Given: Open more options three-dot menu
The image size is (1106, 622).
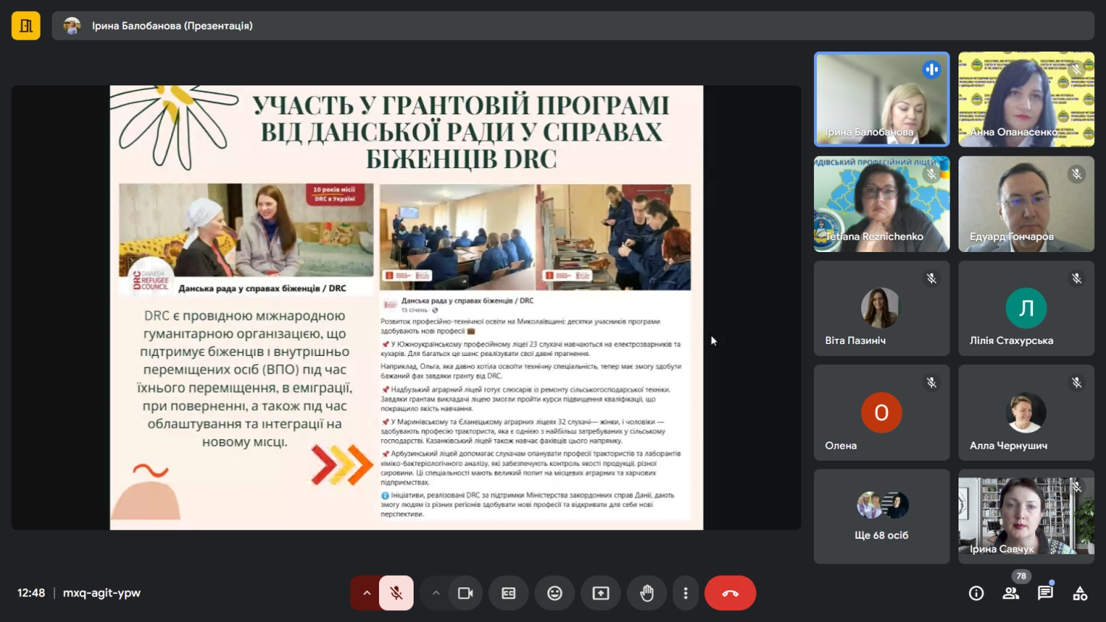Looking at the screenshot, I should click(686, 593).
